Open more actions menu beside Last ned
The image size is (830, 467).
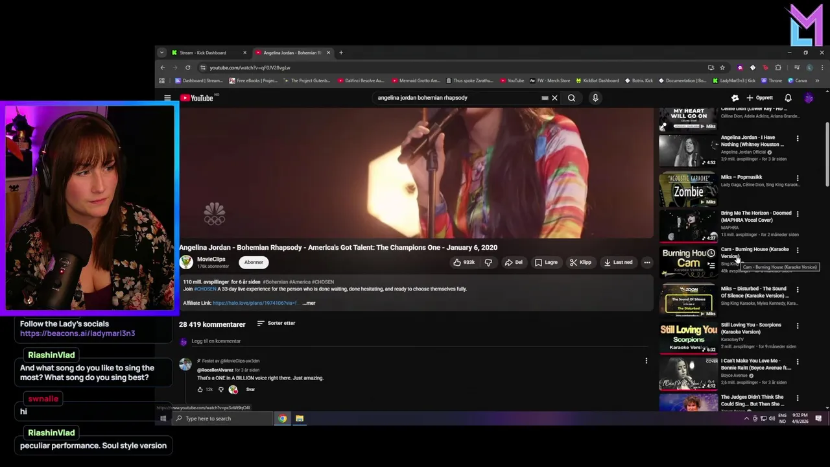(646, 262)
